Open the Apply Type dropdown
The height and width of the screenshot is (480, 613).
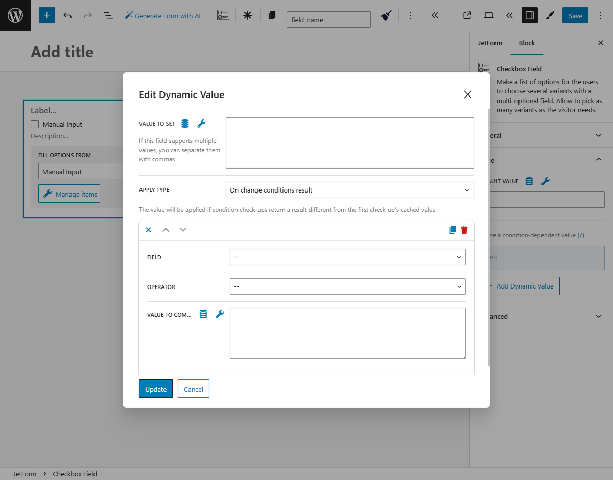pos(349,189)
